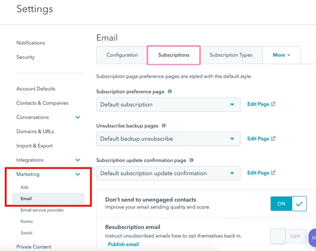The height and width of the screenshot is (251, 316).
Task: Click info icon for Subscription update confirmation page
Action: click(191, 160)
